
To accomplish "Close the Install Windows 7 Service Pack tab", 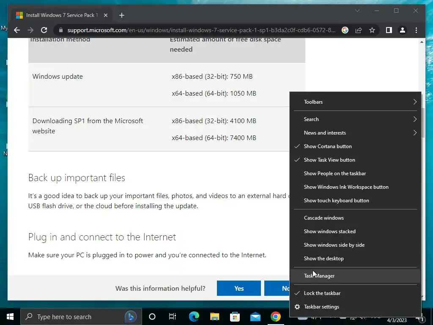I will coord(105,15).
